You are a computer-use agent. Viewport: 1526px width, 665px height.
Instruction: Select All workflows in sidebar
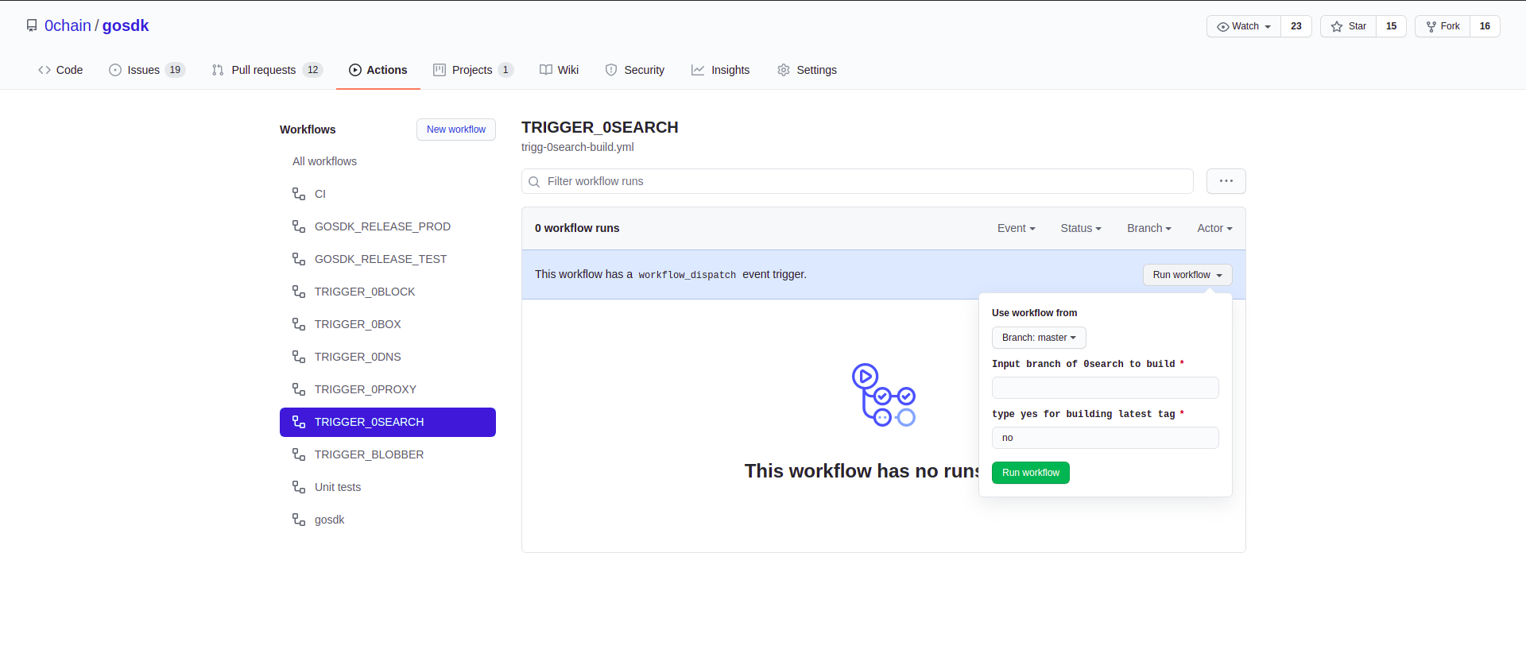pos(388,161)
